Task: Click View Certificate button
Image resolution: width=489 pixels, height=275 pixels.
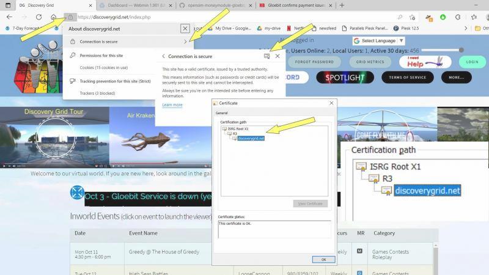Action: coord(311,204)
